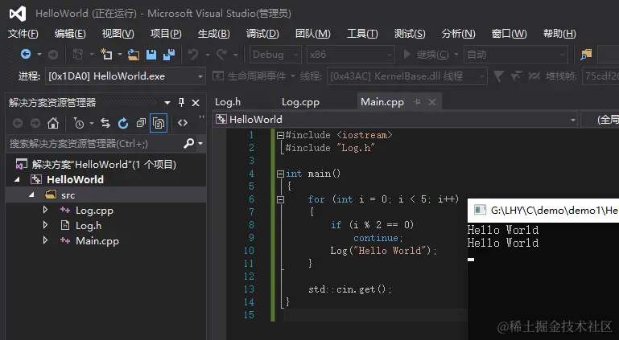Click the Collapse All icon in Solution Explorer

tap(141, 123)
